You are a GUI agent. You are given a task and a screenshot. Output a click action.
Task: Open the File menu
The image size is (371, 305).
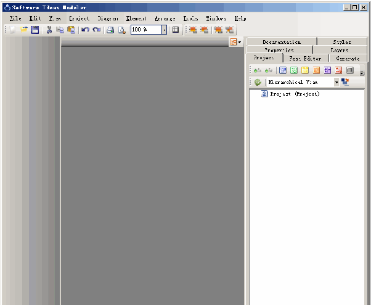15,19
